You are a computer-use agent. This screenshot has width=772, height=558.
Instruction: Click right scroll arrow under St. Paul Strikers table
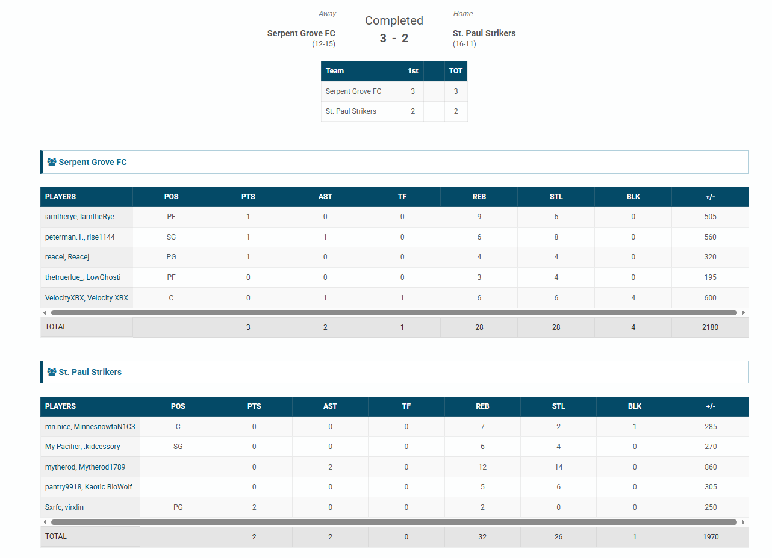pos(743,522)
